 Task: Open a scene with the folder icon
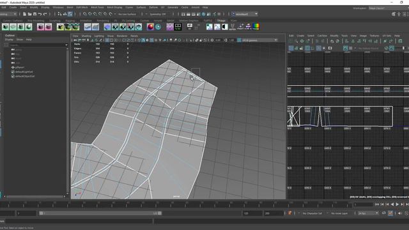30,14
